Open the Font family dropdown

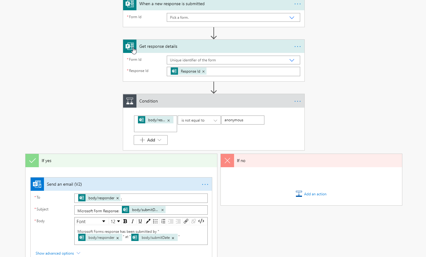(91, 221)
